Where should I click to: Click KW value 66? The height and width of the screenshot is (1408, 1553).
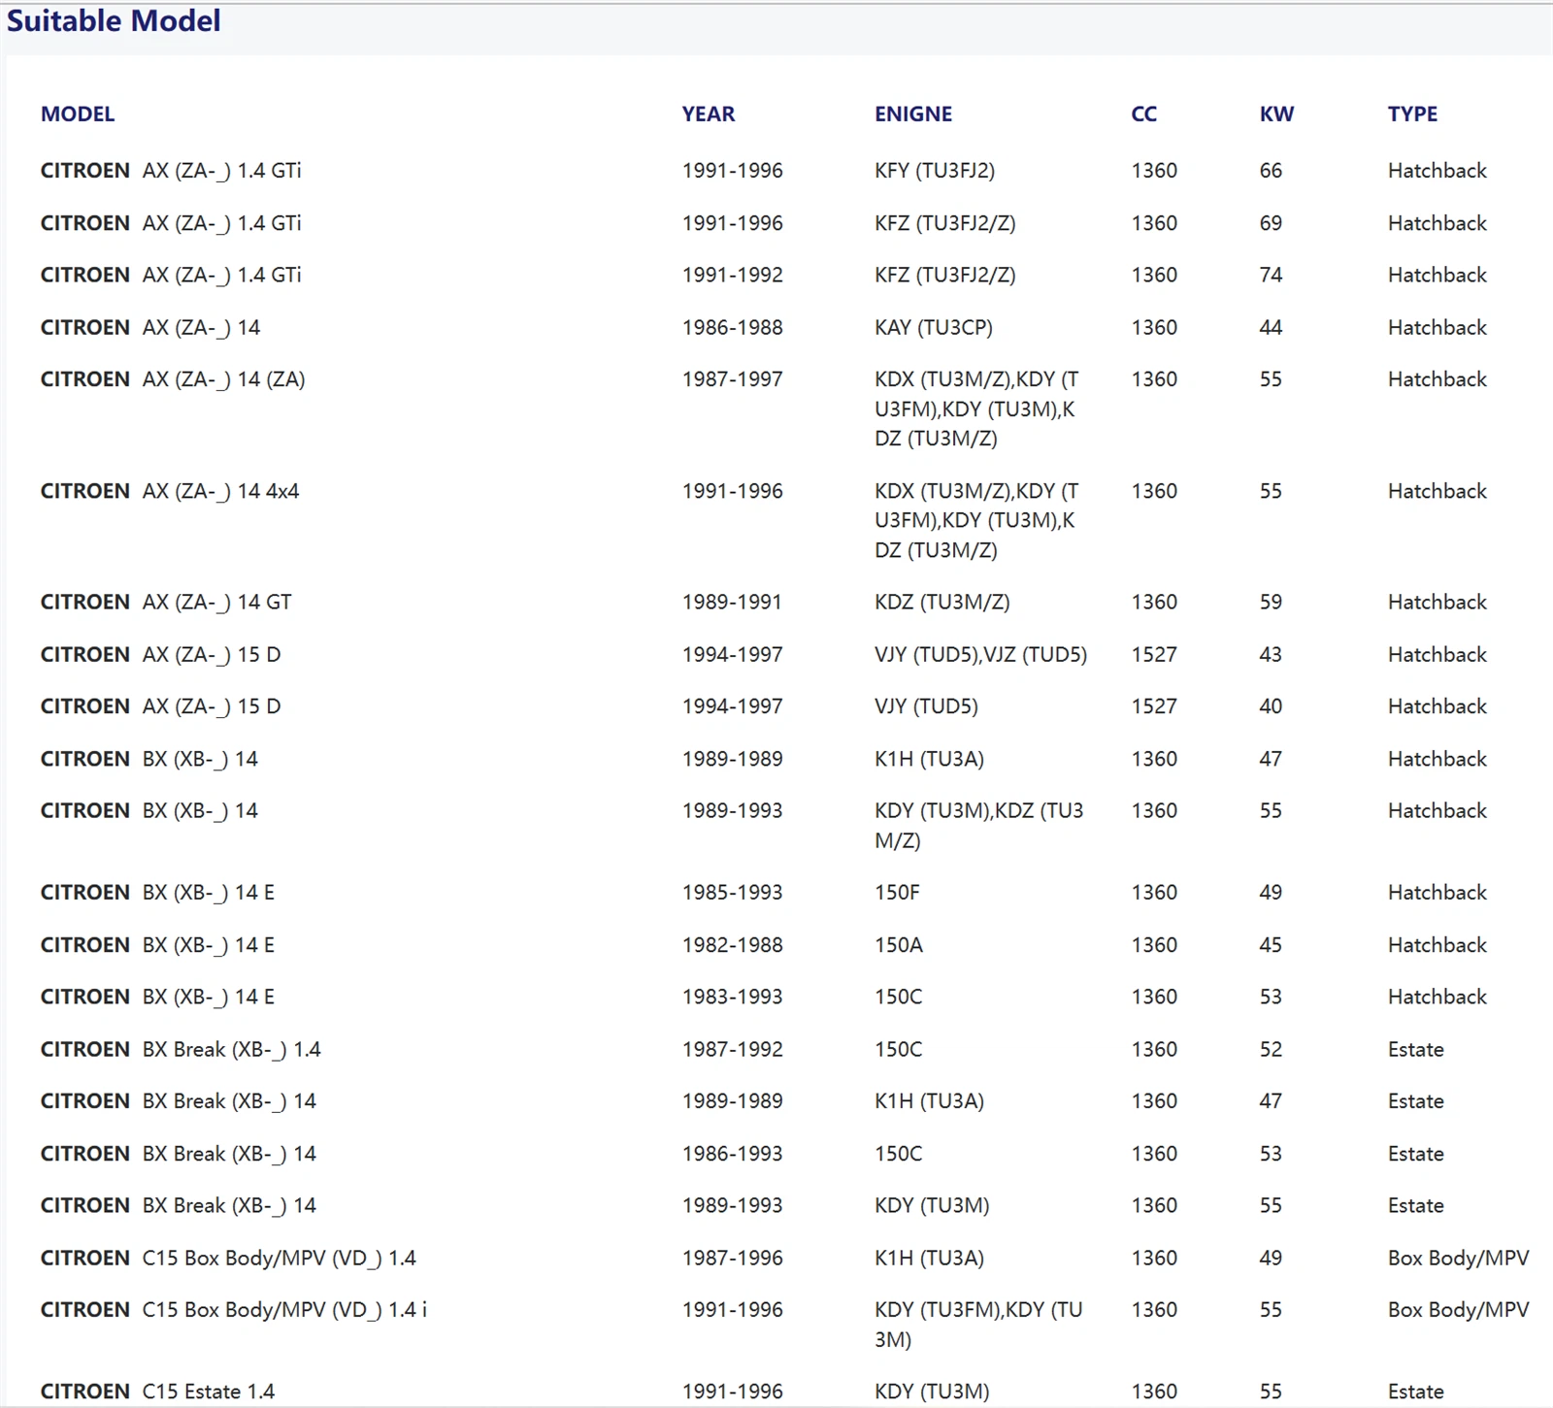[x=1271, y=171]
